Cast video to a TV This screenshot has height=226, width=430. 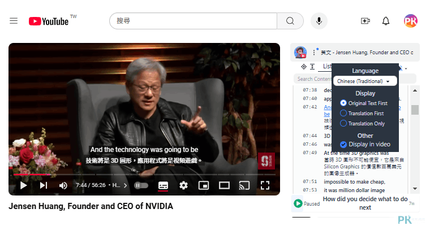(x=244, y=185)
